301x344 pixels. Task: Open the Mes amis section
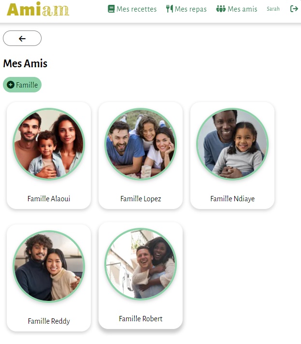click(x=242, y=9)
